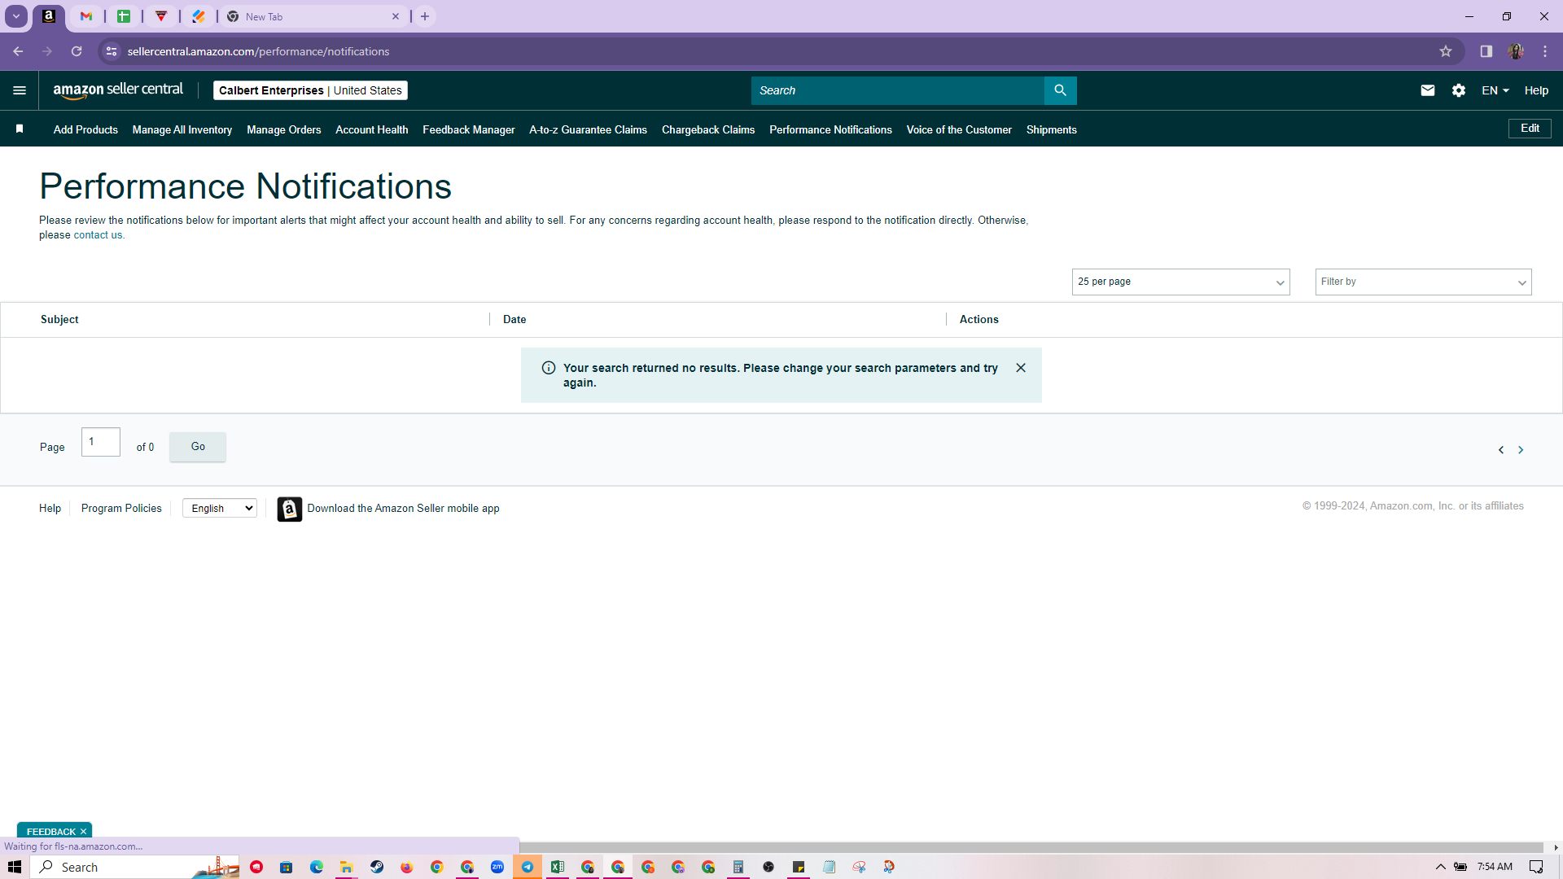Open Performance Notifications nav item
Screen dimensions: 1563x879
pos(830,129)
